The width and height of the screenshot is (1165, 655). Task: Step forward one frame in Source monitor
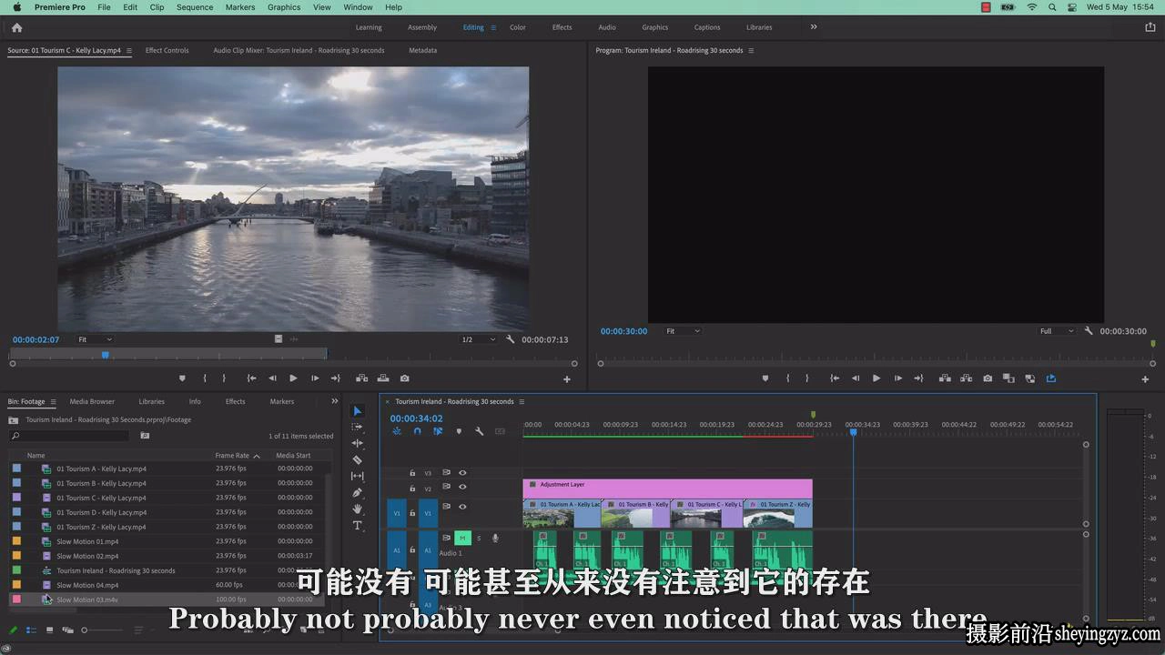(315, 378)
